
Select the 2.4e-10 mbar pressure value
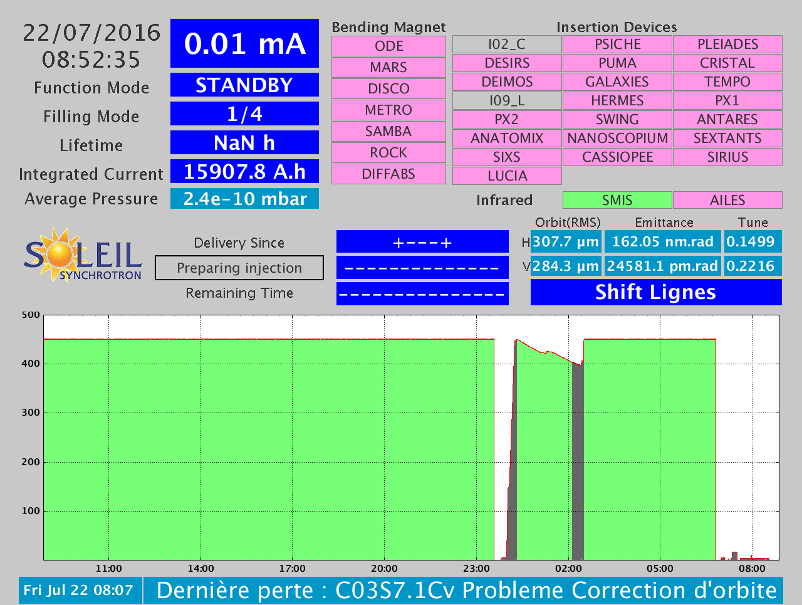tap(244, 199)
